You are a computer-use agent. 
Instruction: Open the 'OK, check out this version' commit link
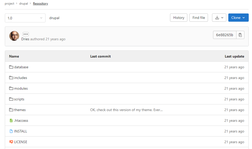point(126,110)
